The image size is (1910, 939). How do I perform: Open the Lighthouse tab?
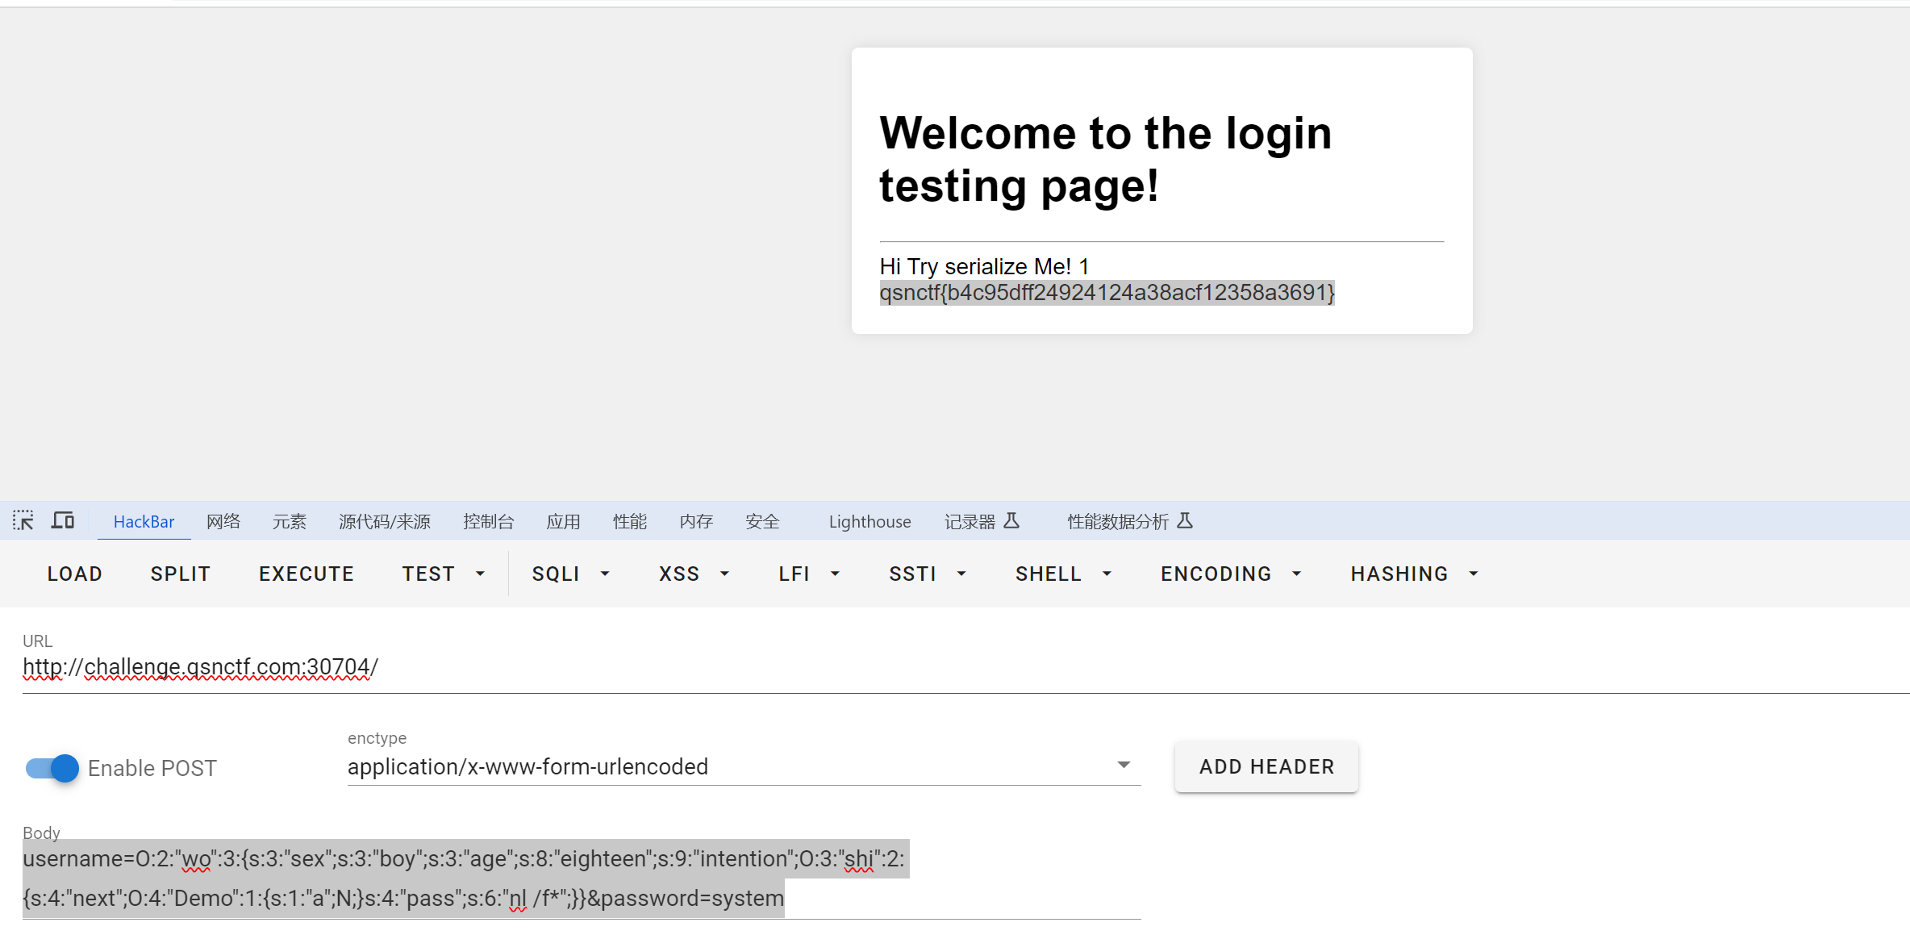tap(870, 521)
